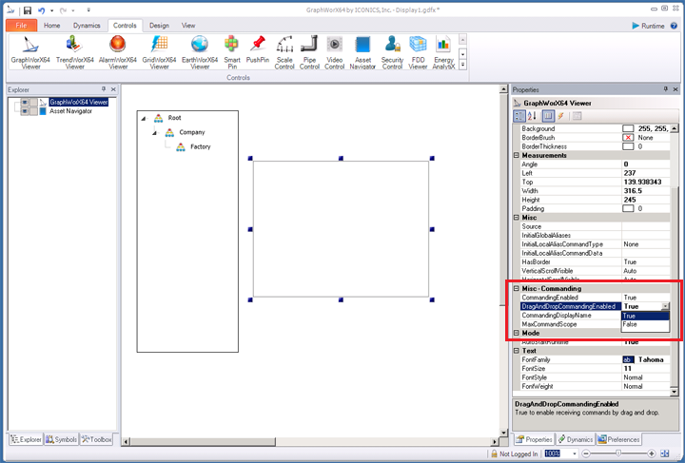Toggle visibility box of Asset Navigator in Explorer
685x463 pixels.
click(25, 111)
